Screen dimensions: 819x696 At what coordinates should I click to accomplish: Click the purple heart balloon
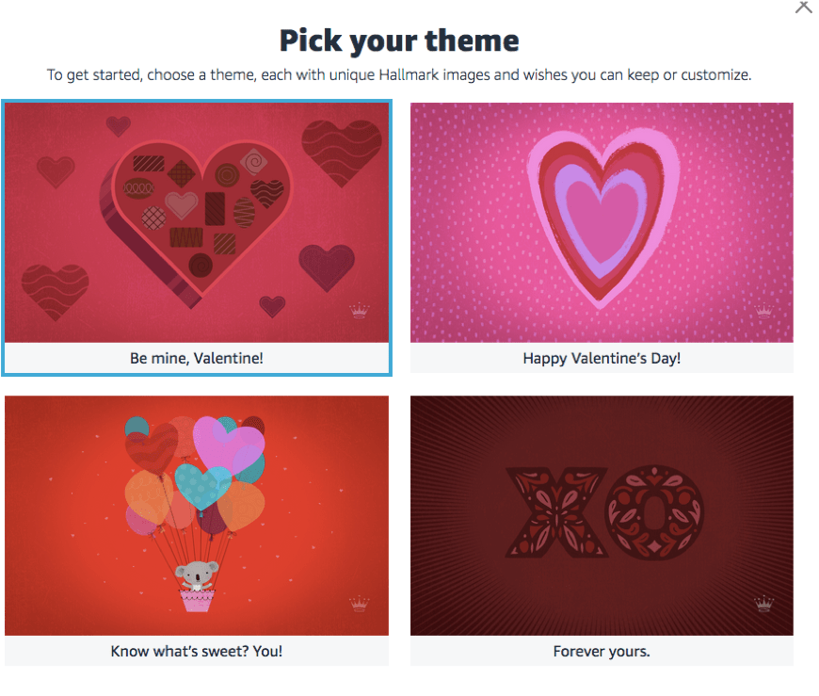click(x=227, y=442)
